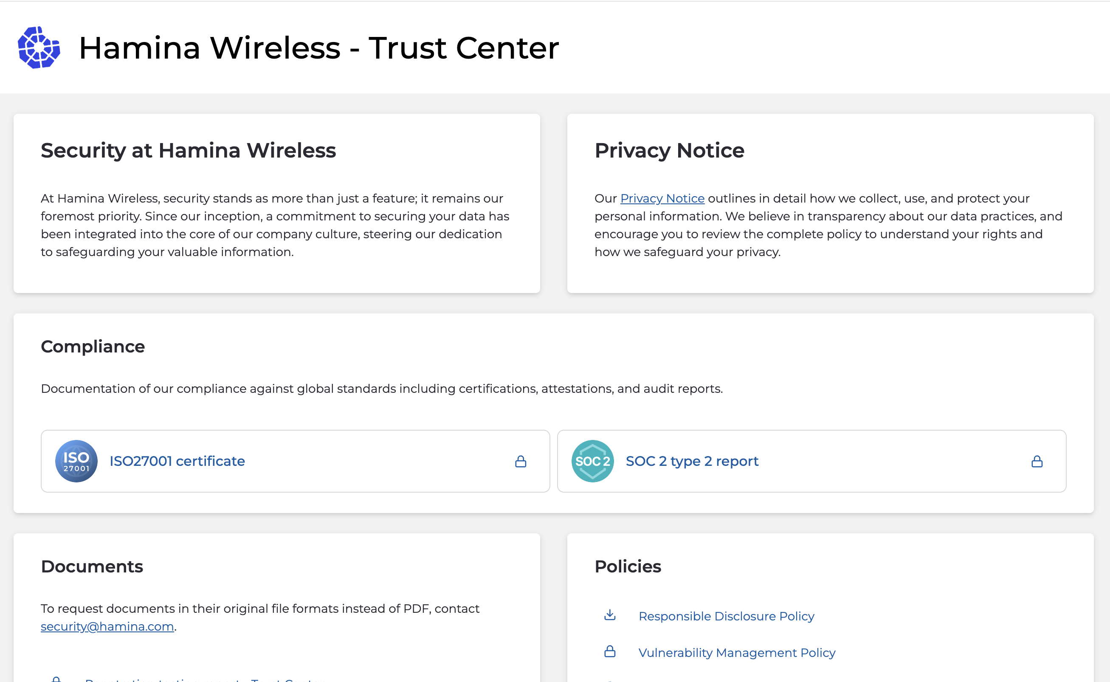Click the Hamina Wireless - Trust Center title
Image resolution: width=1110 pixels, height=682 pixels.
point(318,48)
